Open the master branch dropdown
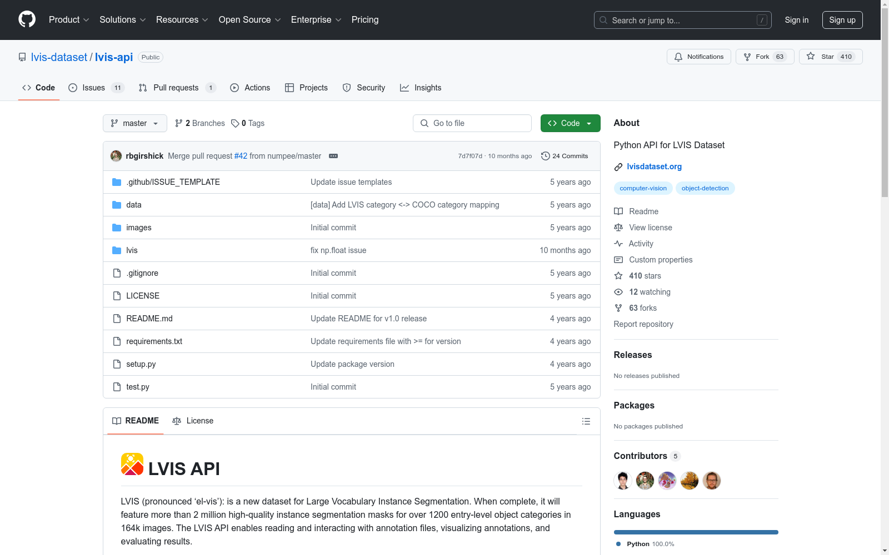 [135, 123]
